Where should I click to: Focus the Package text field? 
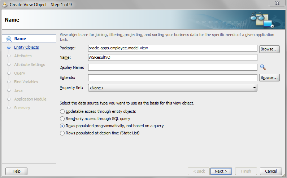[172, 48]
